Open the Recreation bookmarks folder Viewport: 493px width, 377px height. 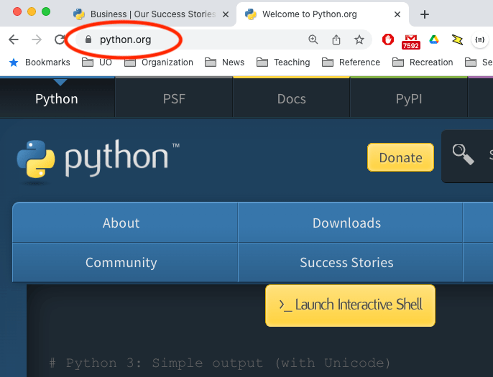tap(423, 62)
